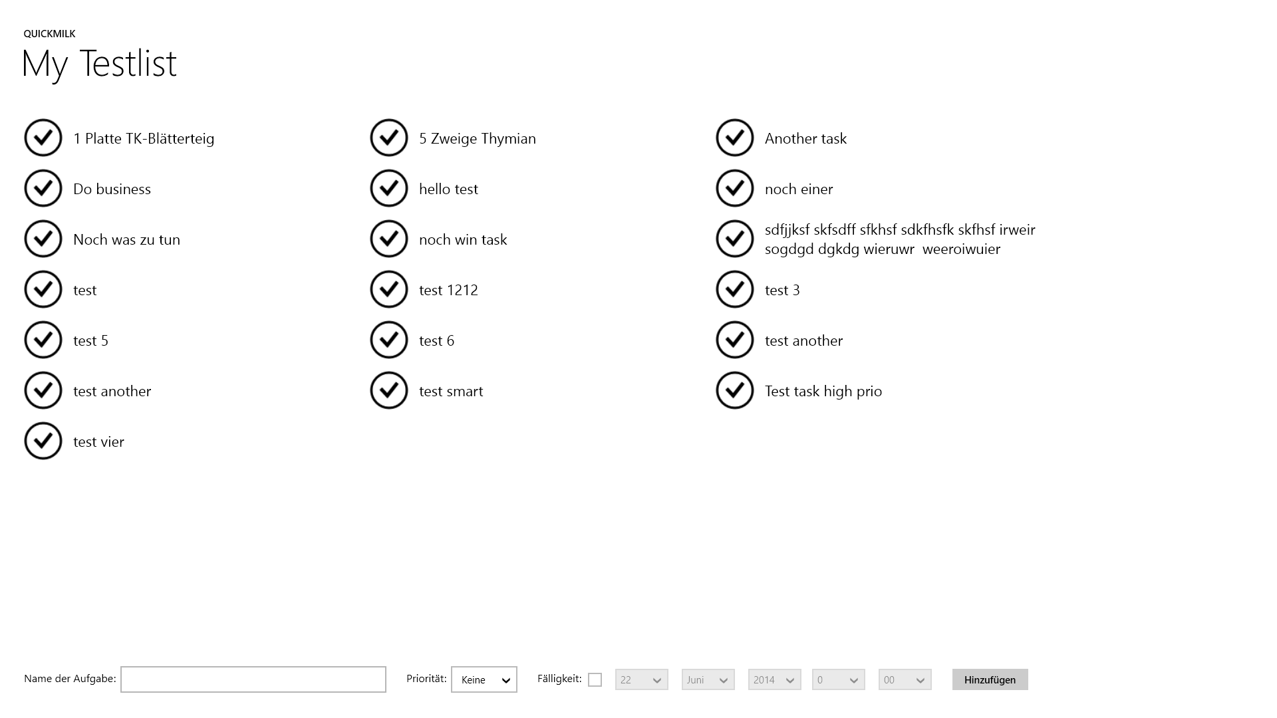Open the minutes dropdown showing 00
This screenshot has height=718, width=1277.
point(905,679)
